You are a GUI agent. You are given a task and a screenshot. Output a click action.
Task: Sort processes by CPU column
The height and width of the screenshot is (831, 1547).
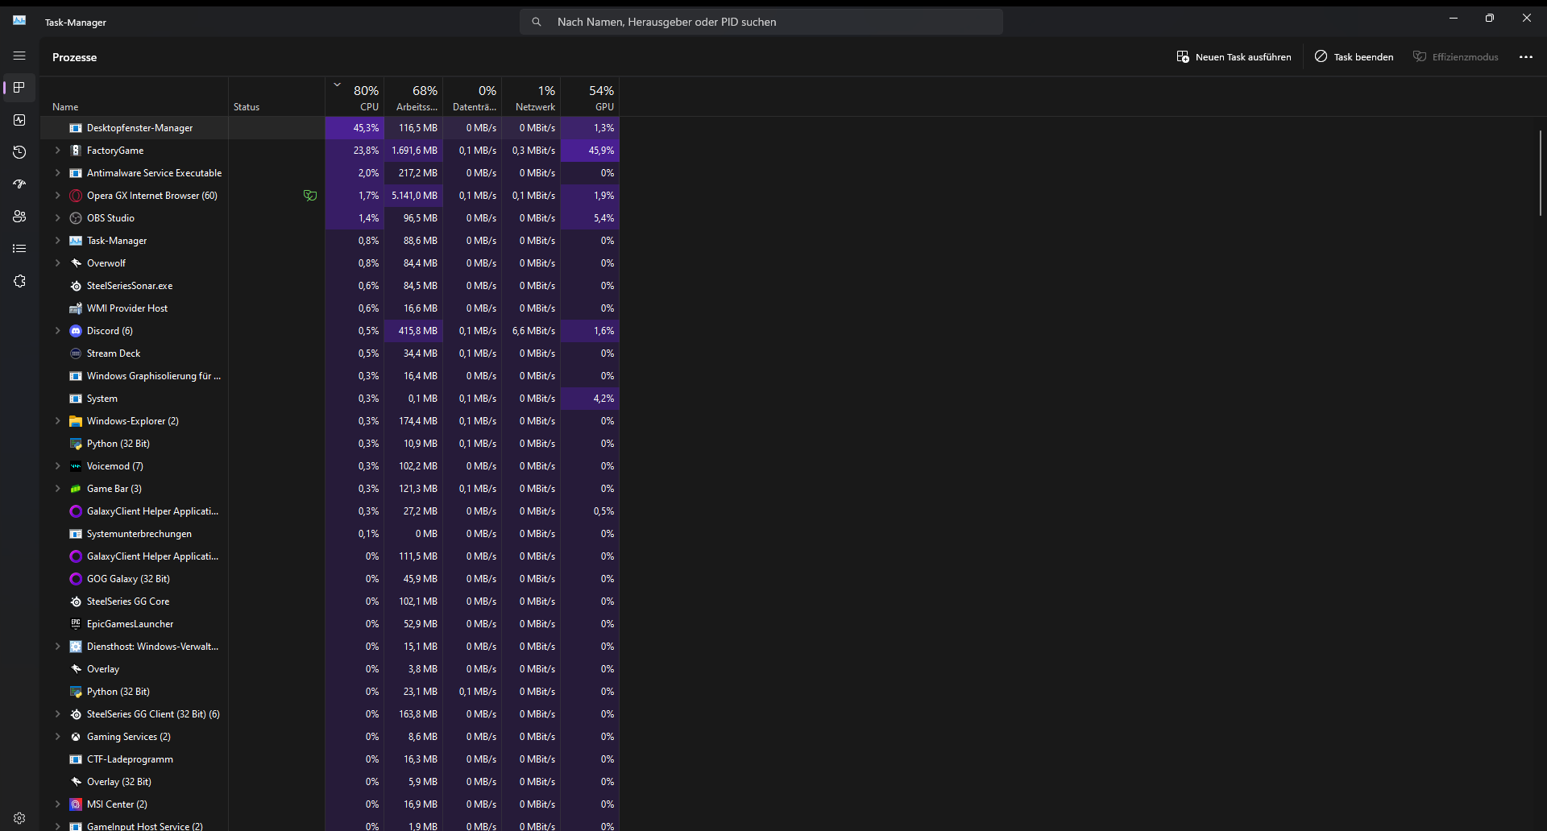355,97
